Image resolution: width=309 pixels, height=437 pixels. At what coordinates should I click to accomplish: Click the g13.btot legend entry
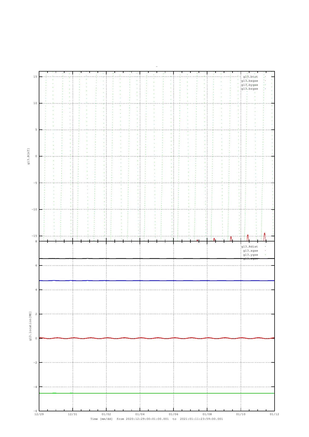tap(250, 77)
